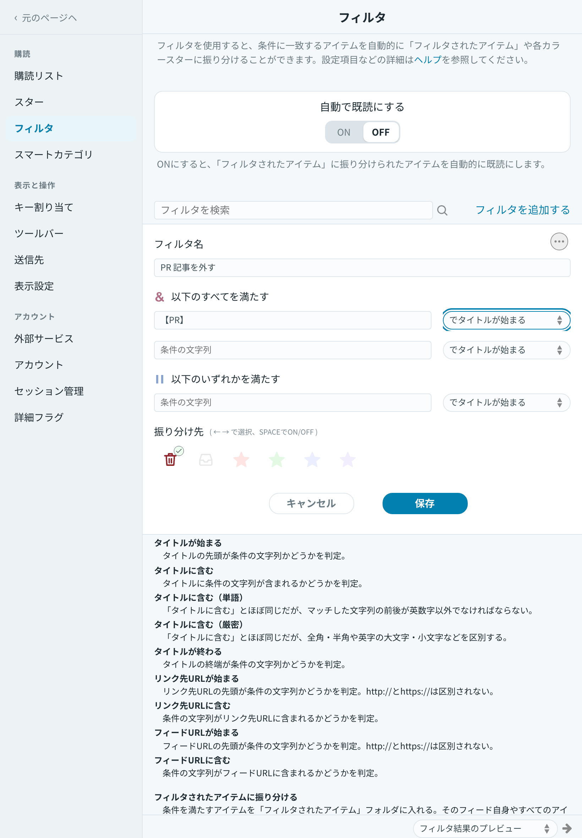Click the 【PR】 condition text field
This screenshot has height=838, width=582.
point(292,320)
